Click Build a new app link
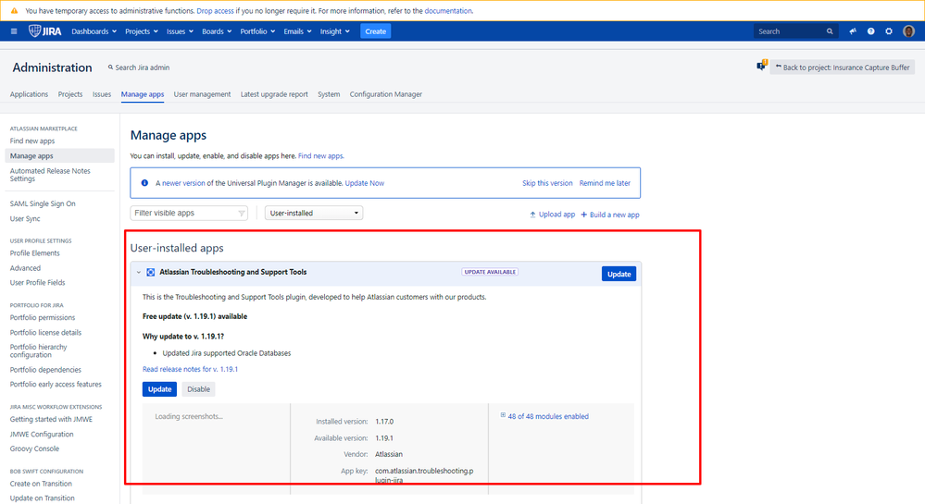 click(x=610, y=215)
